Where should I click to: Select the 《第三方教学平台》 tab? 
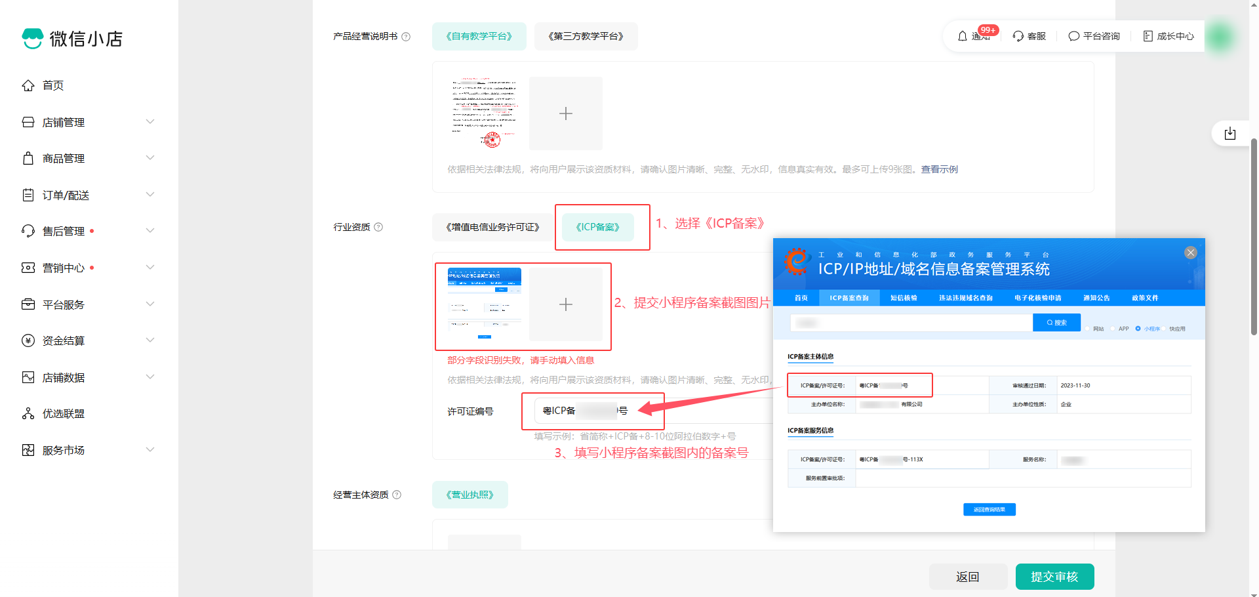point(586,36)
